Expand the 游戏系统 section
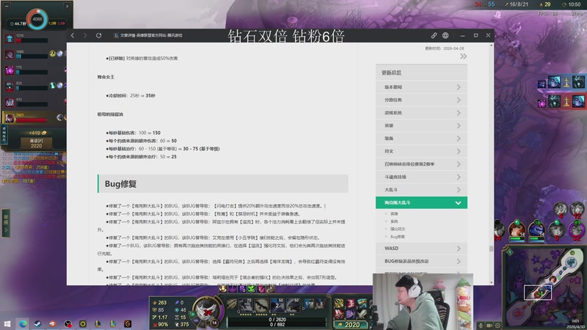The width and height of the screenshot is (587, 330). 421,113
